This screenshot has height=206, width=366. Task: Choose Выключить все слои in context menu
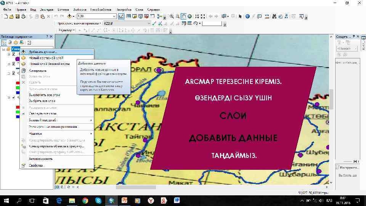point(57,95)
